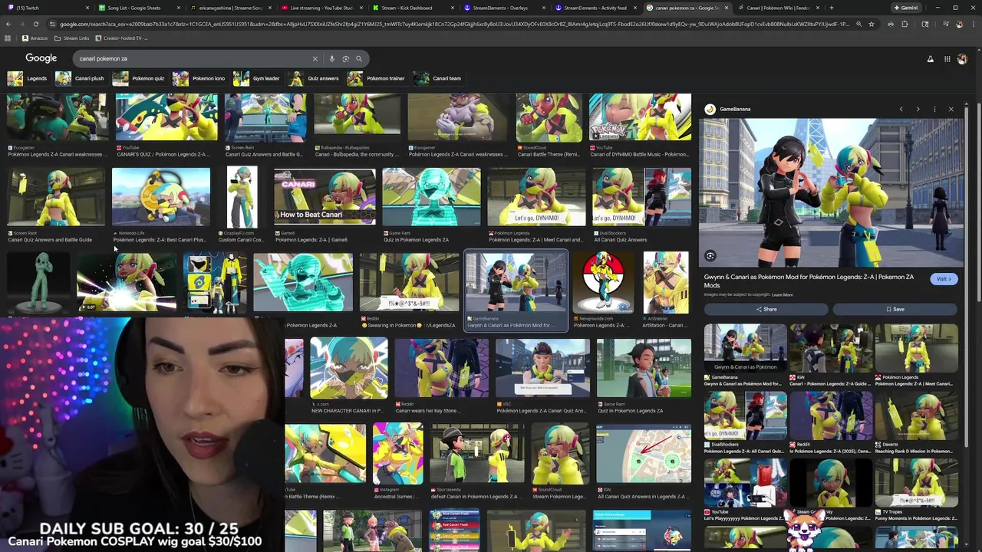The height and width of the screenshot is (552, 982).
Task: Close the image preview panel
Action: pyautogui.click(x=951, y=109)
